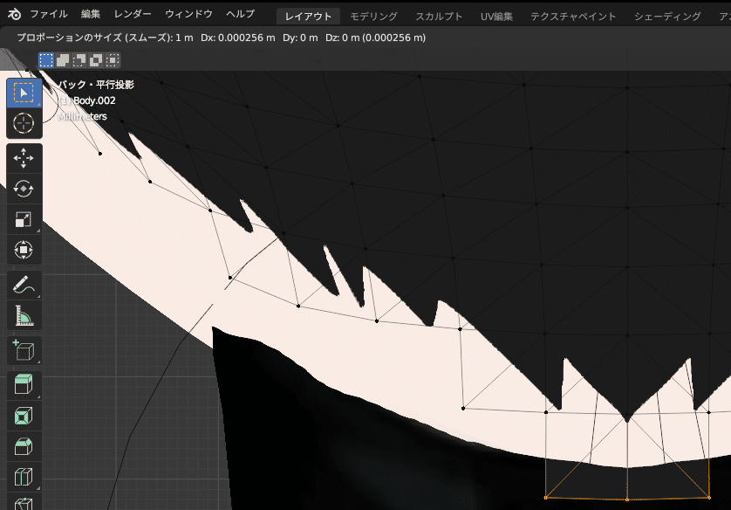The width and height of the screenshot is (731, 510).
Task: Select the 3D Cursor tool
Action: (24, 123)
